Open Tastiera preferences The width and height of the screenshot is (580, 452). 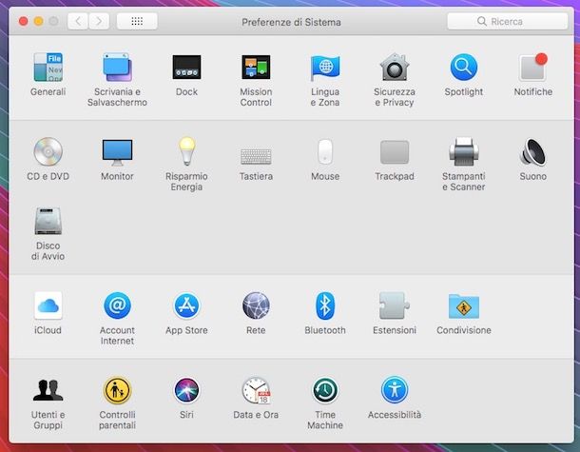click(x=256, y=157)
